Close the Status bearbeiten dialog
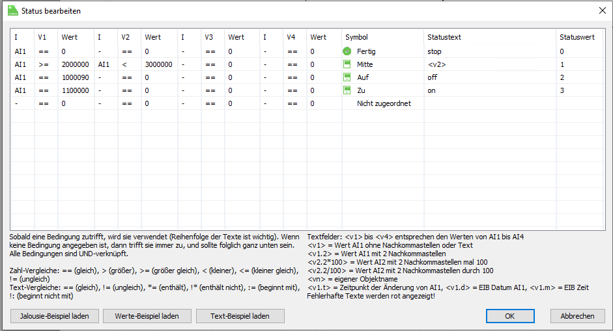The image size is (613, 331). [603, 10]
